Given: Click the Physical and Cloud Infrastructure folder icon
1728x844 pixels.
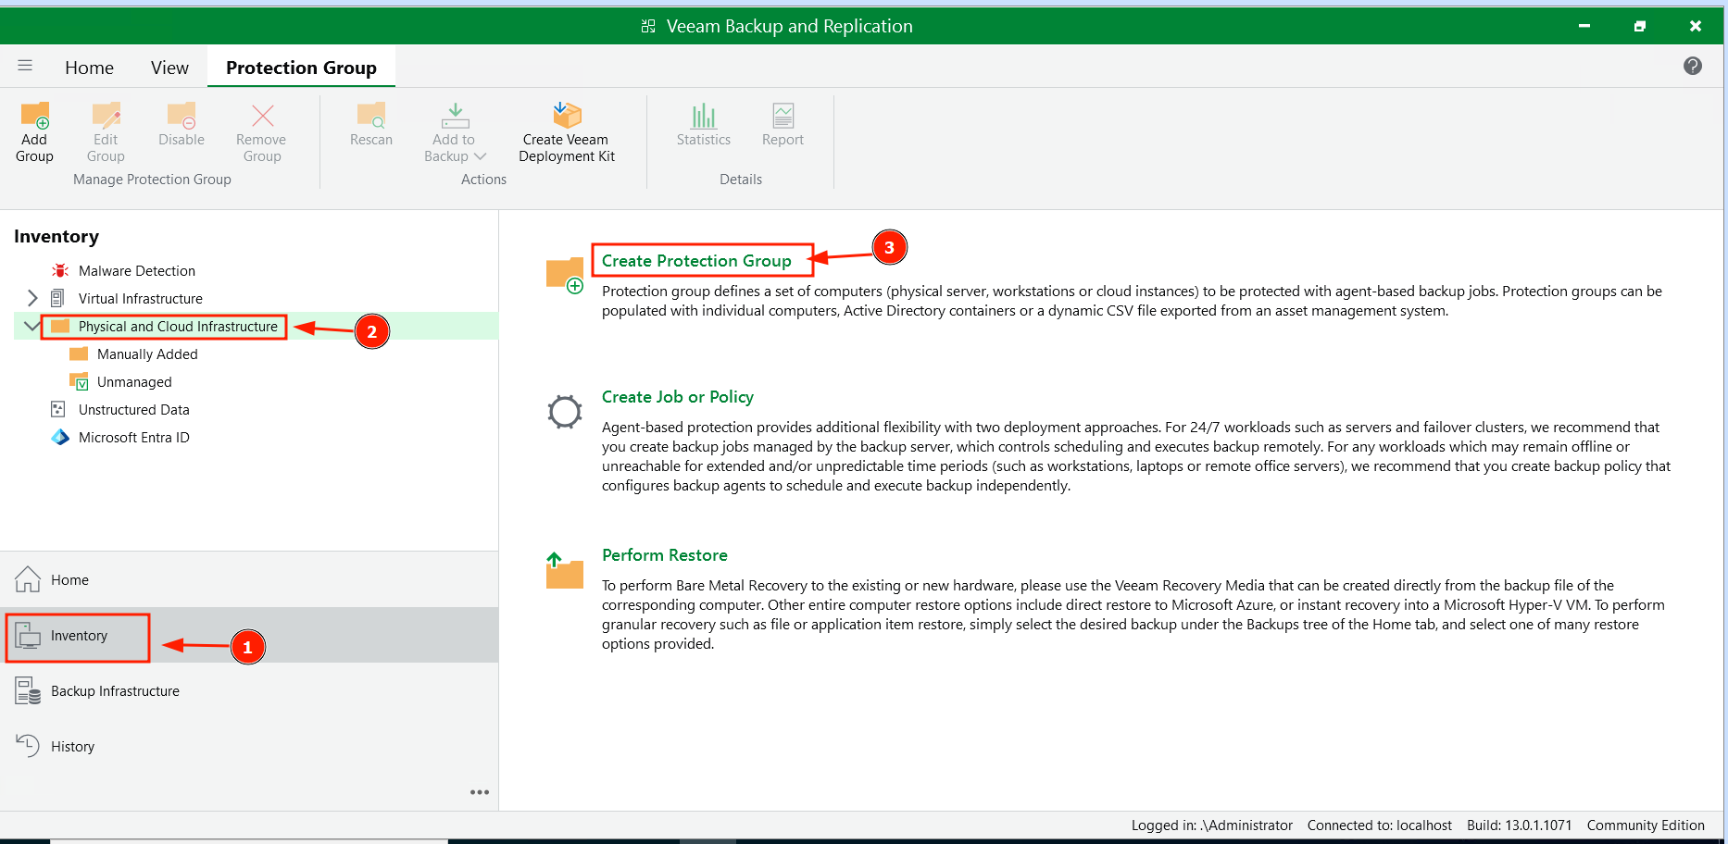Looking at the screenshot, I should pyautogui.click(x=60, y=326).
